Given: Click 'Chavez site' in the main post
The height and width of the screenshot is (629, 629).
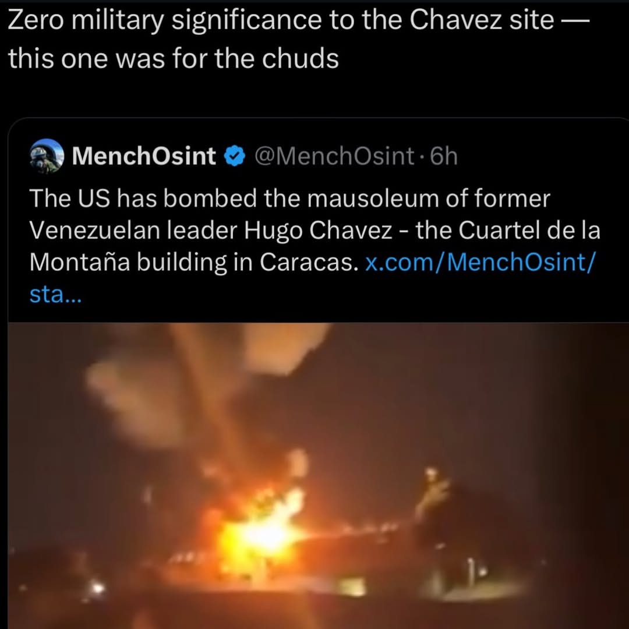Looking at the screenshot, I should 482,20.
